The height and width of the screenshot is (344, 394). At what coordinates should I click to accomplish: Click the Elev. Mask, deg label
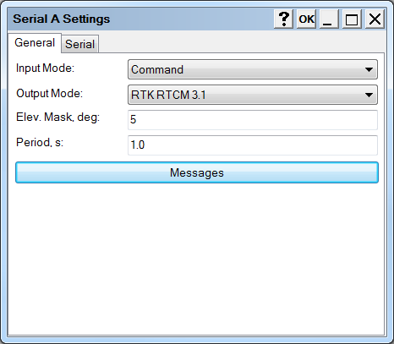pyautogui.click(x=58, y=117)
